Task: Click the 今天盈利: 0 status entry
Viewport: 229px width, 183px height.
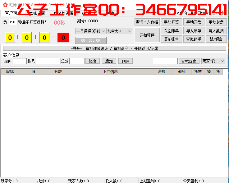Action: 193,181
